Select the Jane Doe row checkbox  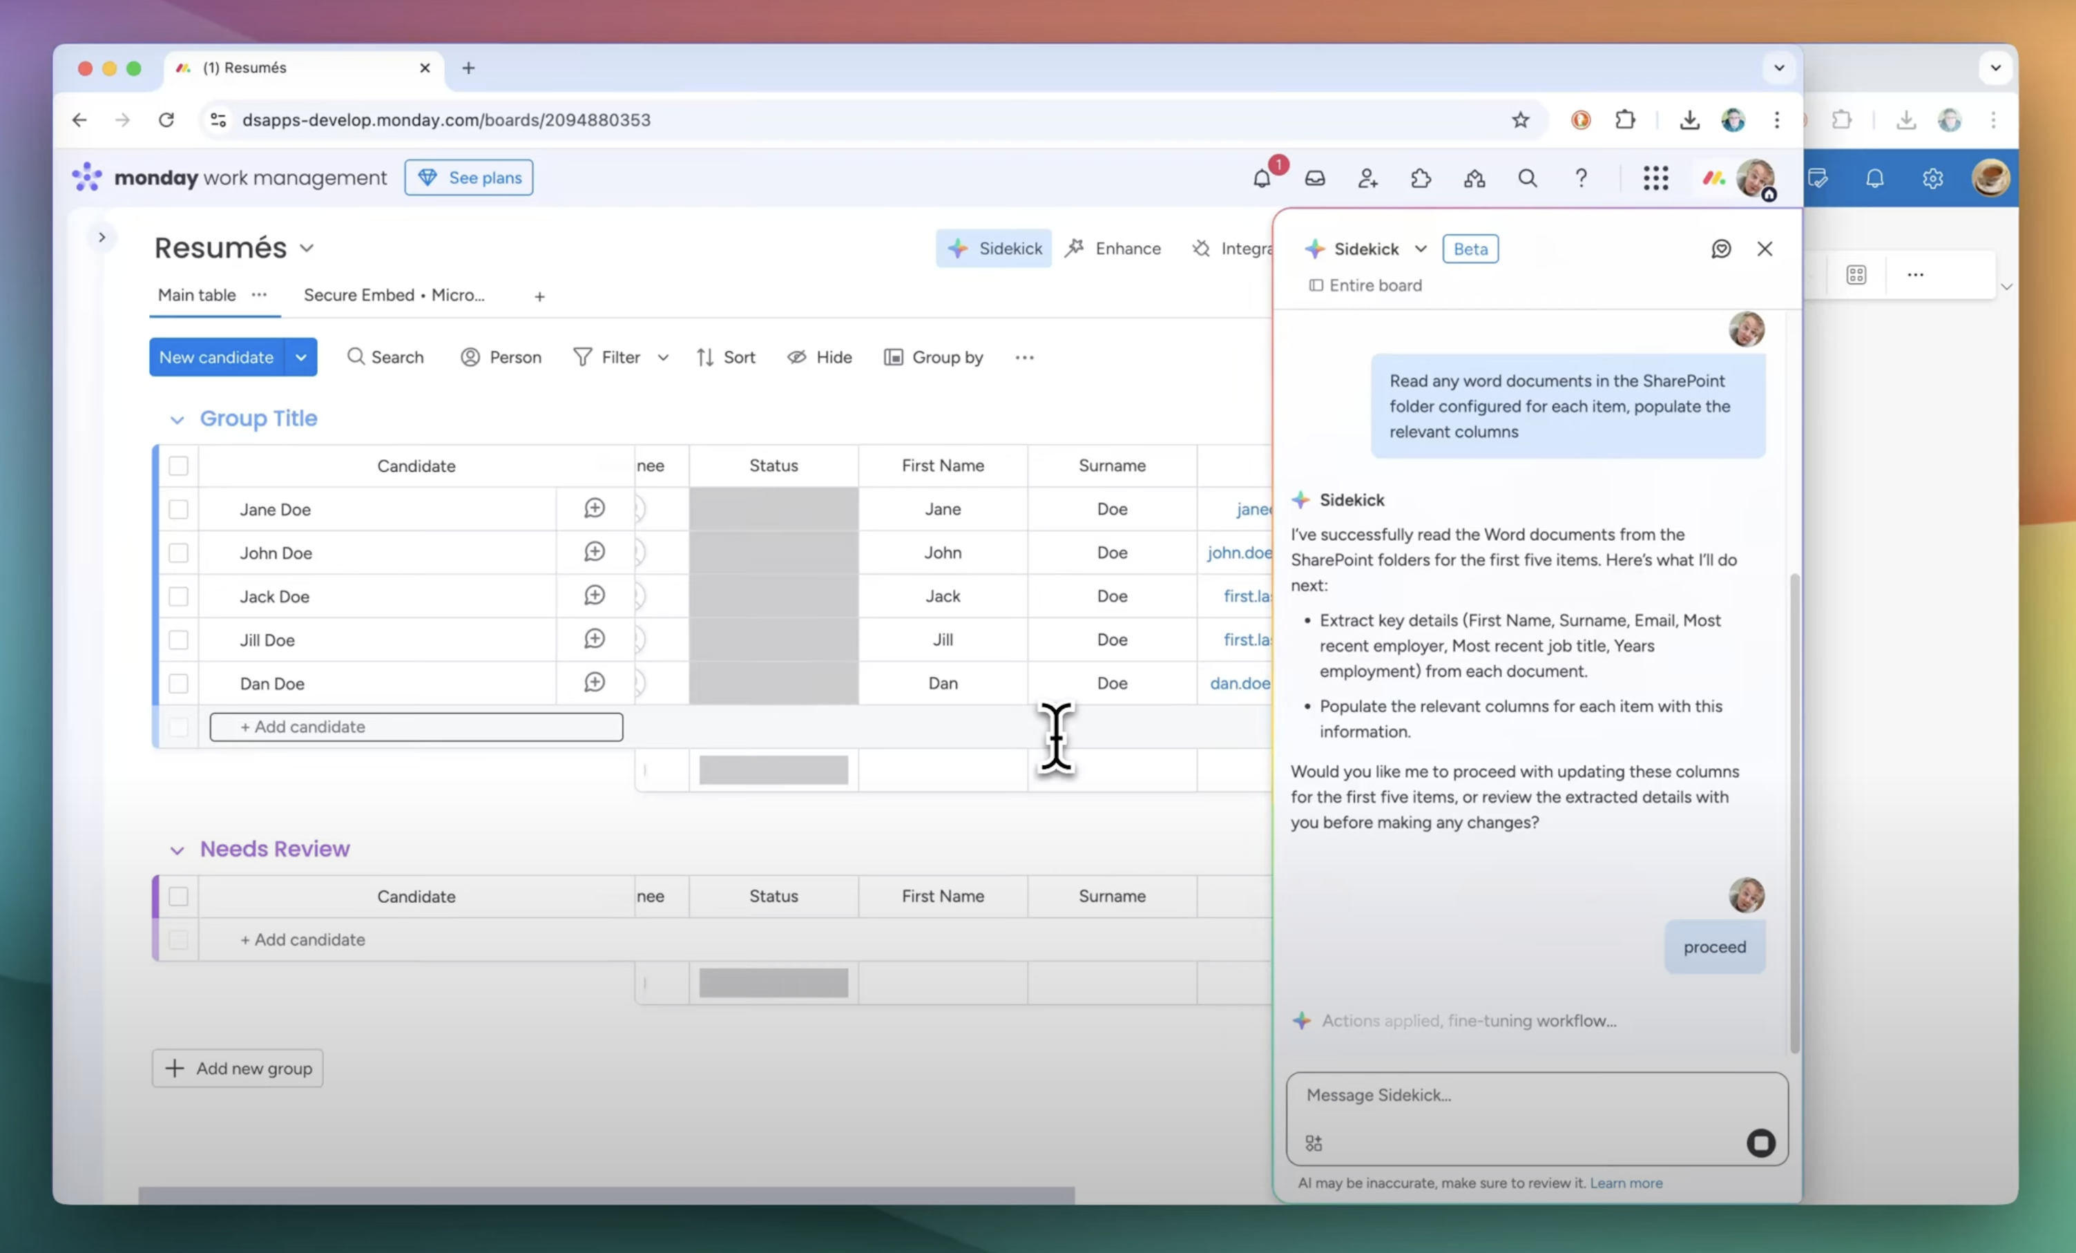tap(177, 509)
